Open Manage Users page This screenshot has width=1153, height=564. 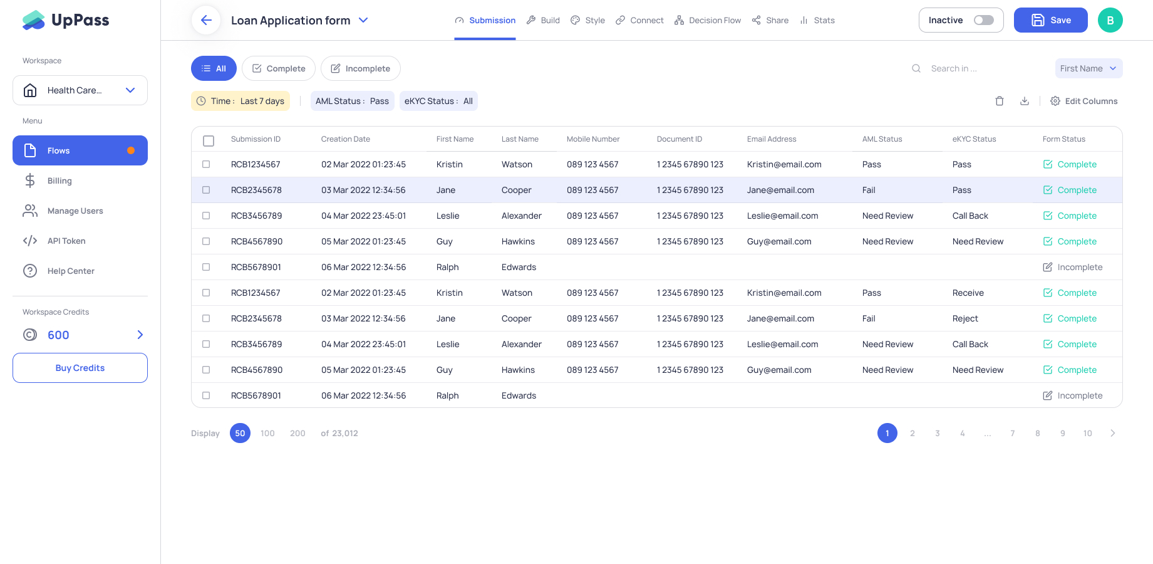pyautogui.click(x=80, y=211)
